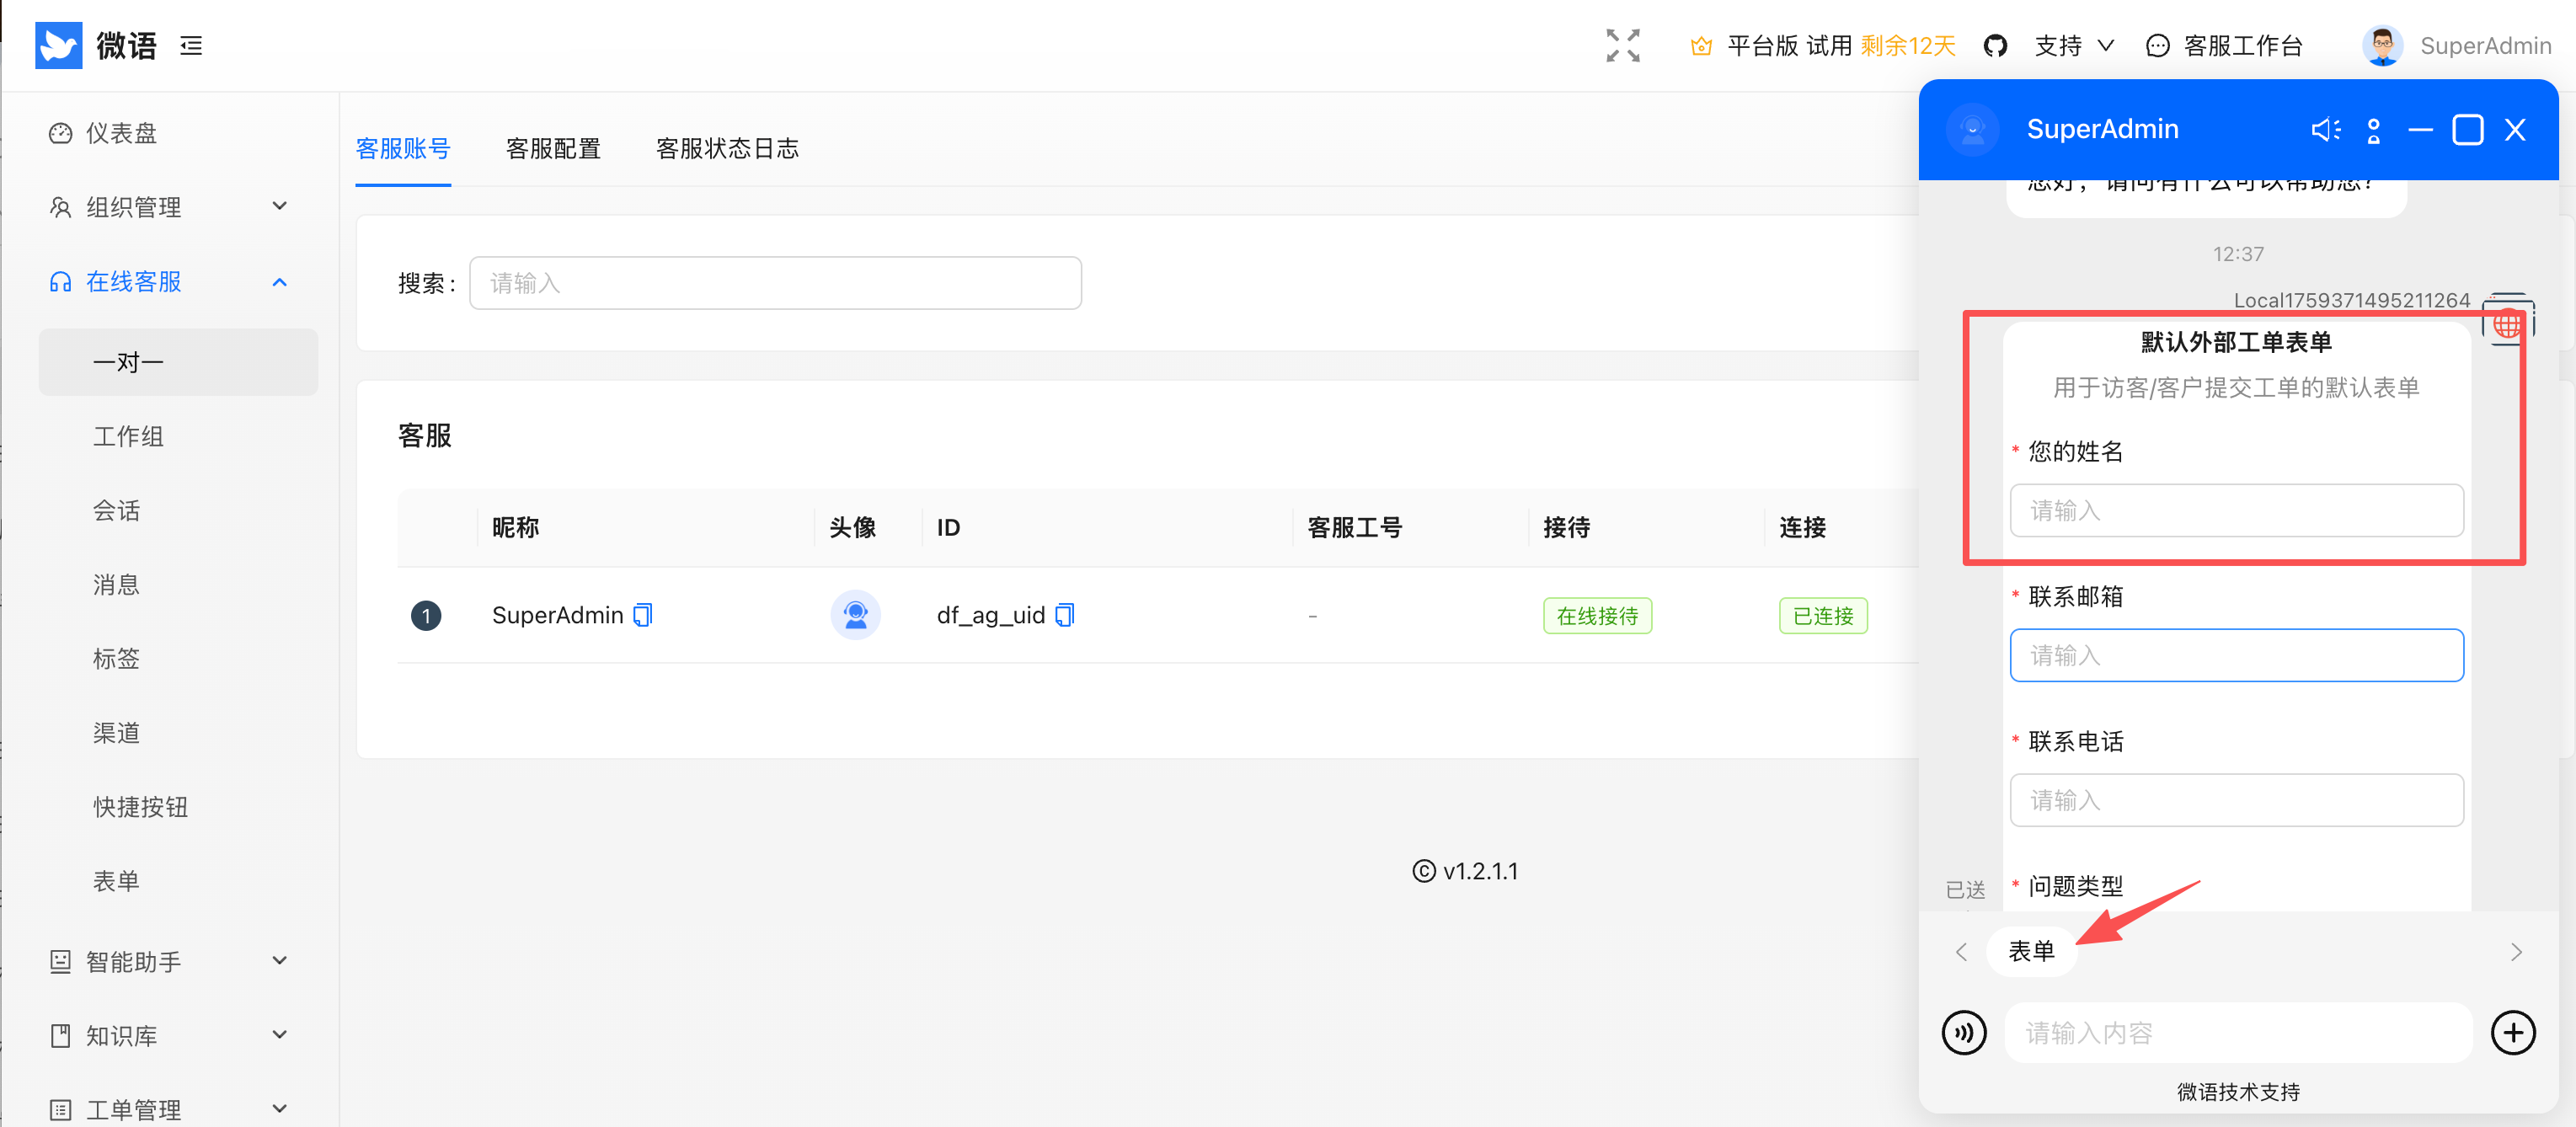Copy the SuperAdmin nickname with its copy icon

pos(643,614)
